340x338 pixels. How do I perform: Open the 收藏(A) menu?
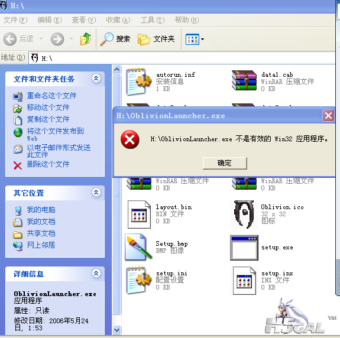[118, 20]
